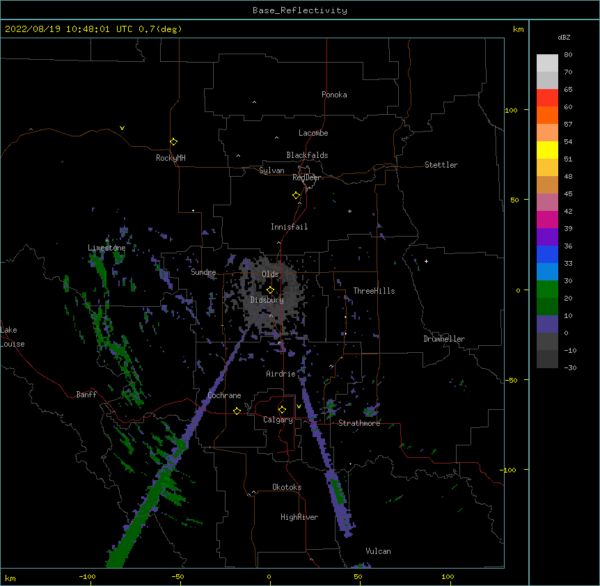
Task: Click the yellow diamond marker above Calgary label
Action: pyautogui.click(x=282, y=410)
